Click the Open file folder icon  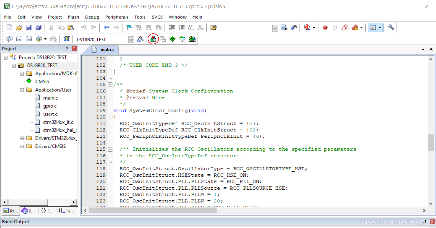(19, 27)
